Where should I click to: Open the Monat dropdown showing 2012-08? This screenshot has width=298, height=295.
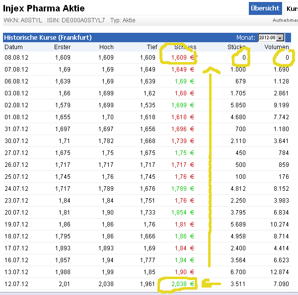point(271,38)
